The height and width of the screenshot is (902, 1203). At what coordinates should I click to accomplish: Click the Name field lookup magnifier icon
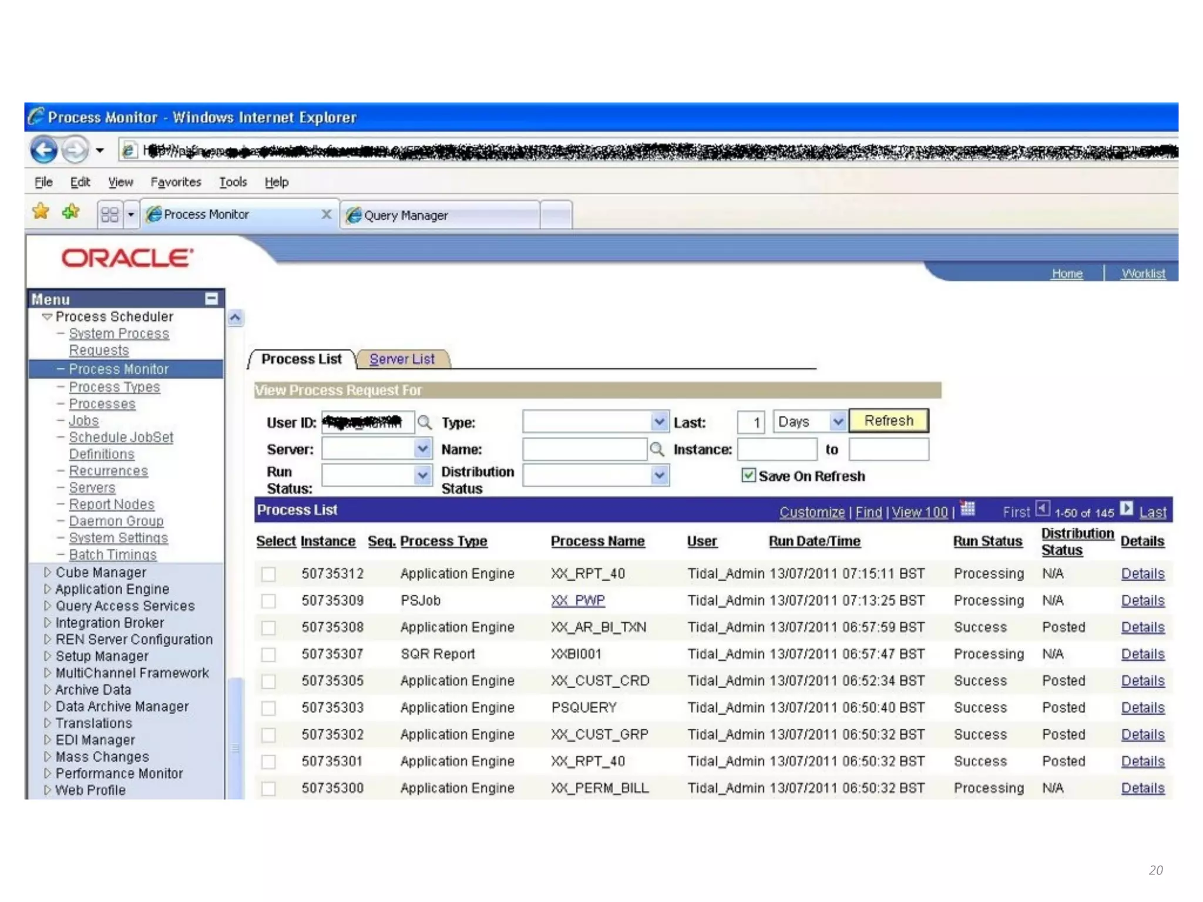657,449
